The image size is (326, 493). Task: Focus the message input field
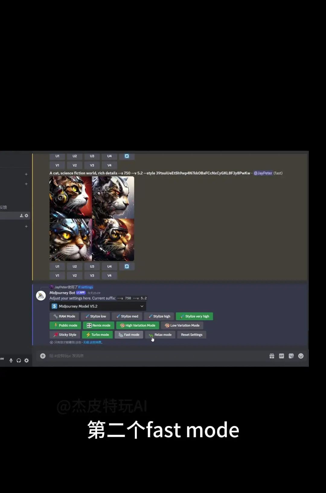click(157, 356)
